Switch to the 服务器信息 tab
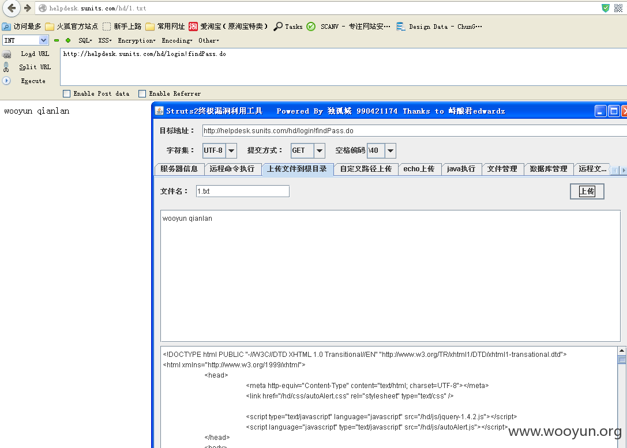 coord(179,169)
